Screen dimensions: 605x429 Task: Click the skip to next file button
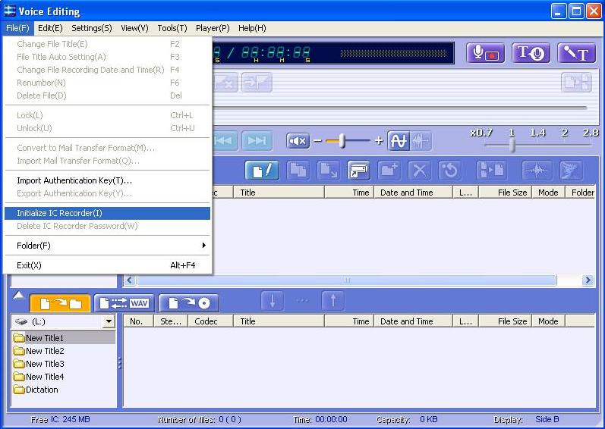pyautogui.click(x=257, y=141)
